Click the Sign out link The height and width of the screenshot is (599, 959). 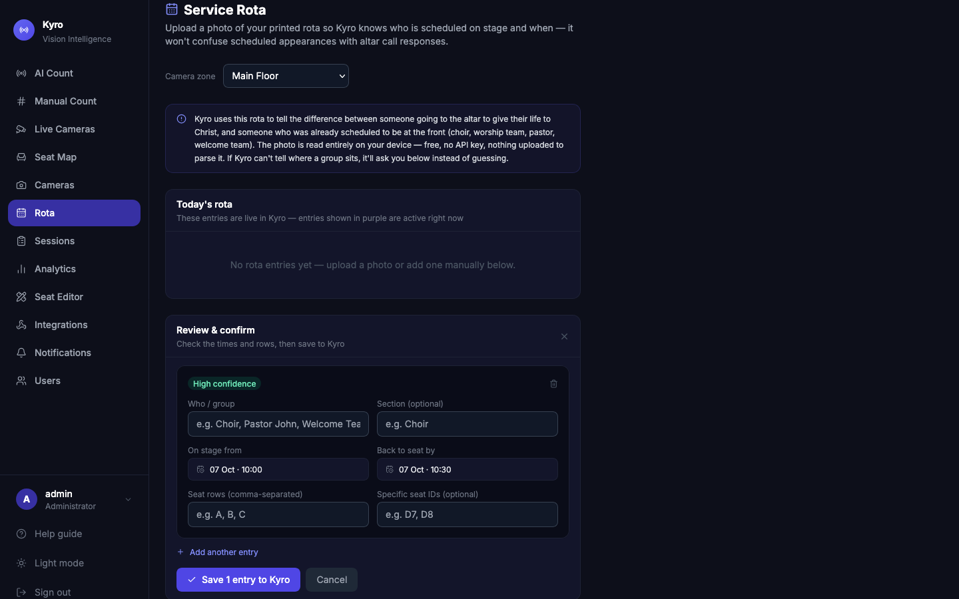(x=74, y=592)
